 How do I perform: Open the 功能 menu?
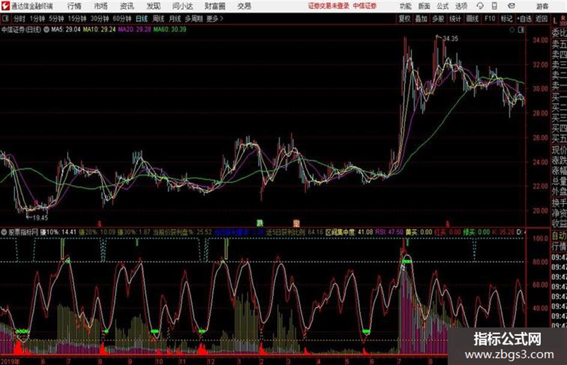(x=406, y=6)
